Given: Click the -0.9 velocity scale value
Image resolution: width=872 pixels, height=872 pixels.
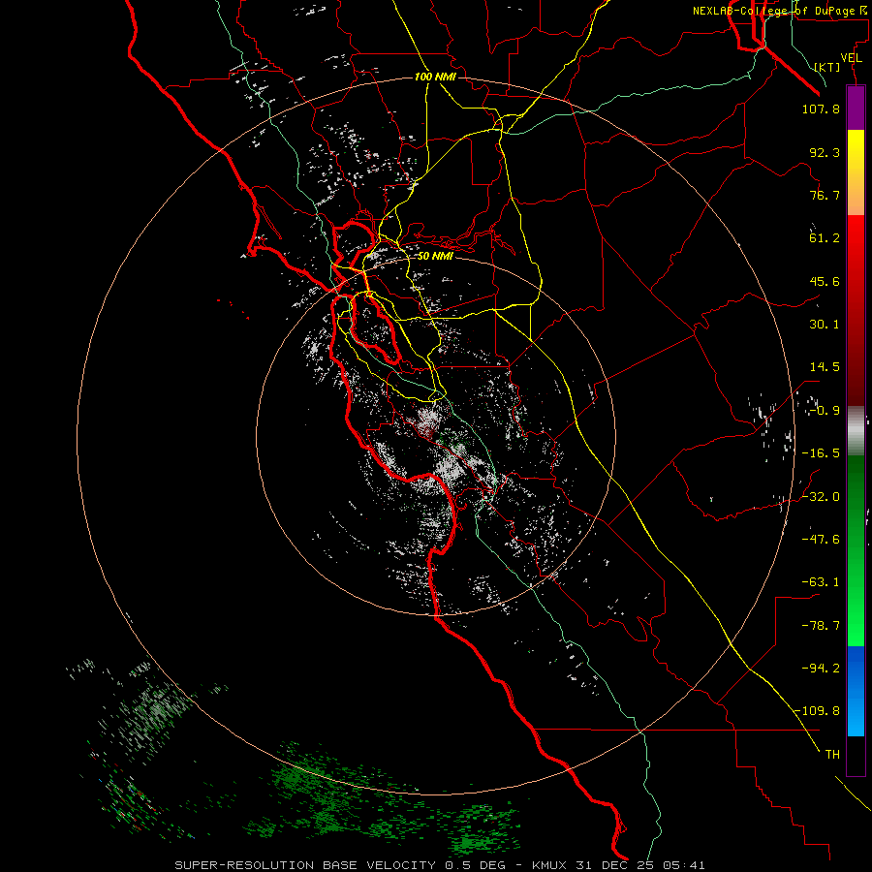Looking at the screenshot, I should click(x=825, y=411).
